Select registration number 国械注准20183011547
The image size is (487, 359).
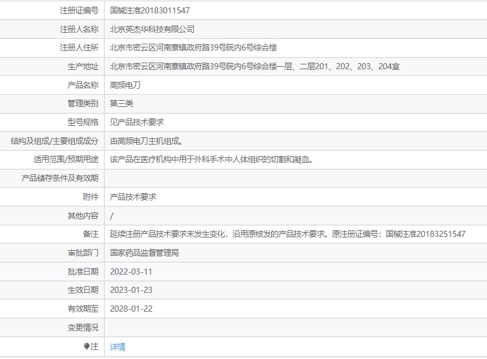pyautogui.click(x=150, y=10)
